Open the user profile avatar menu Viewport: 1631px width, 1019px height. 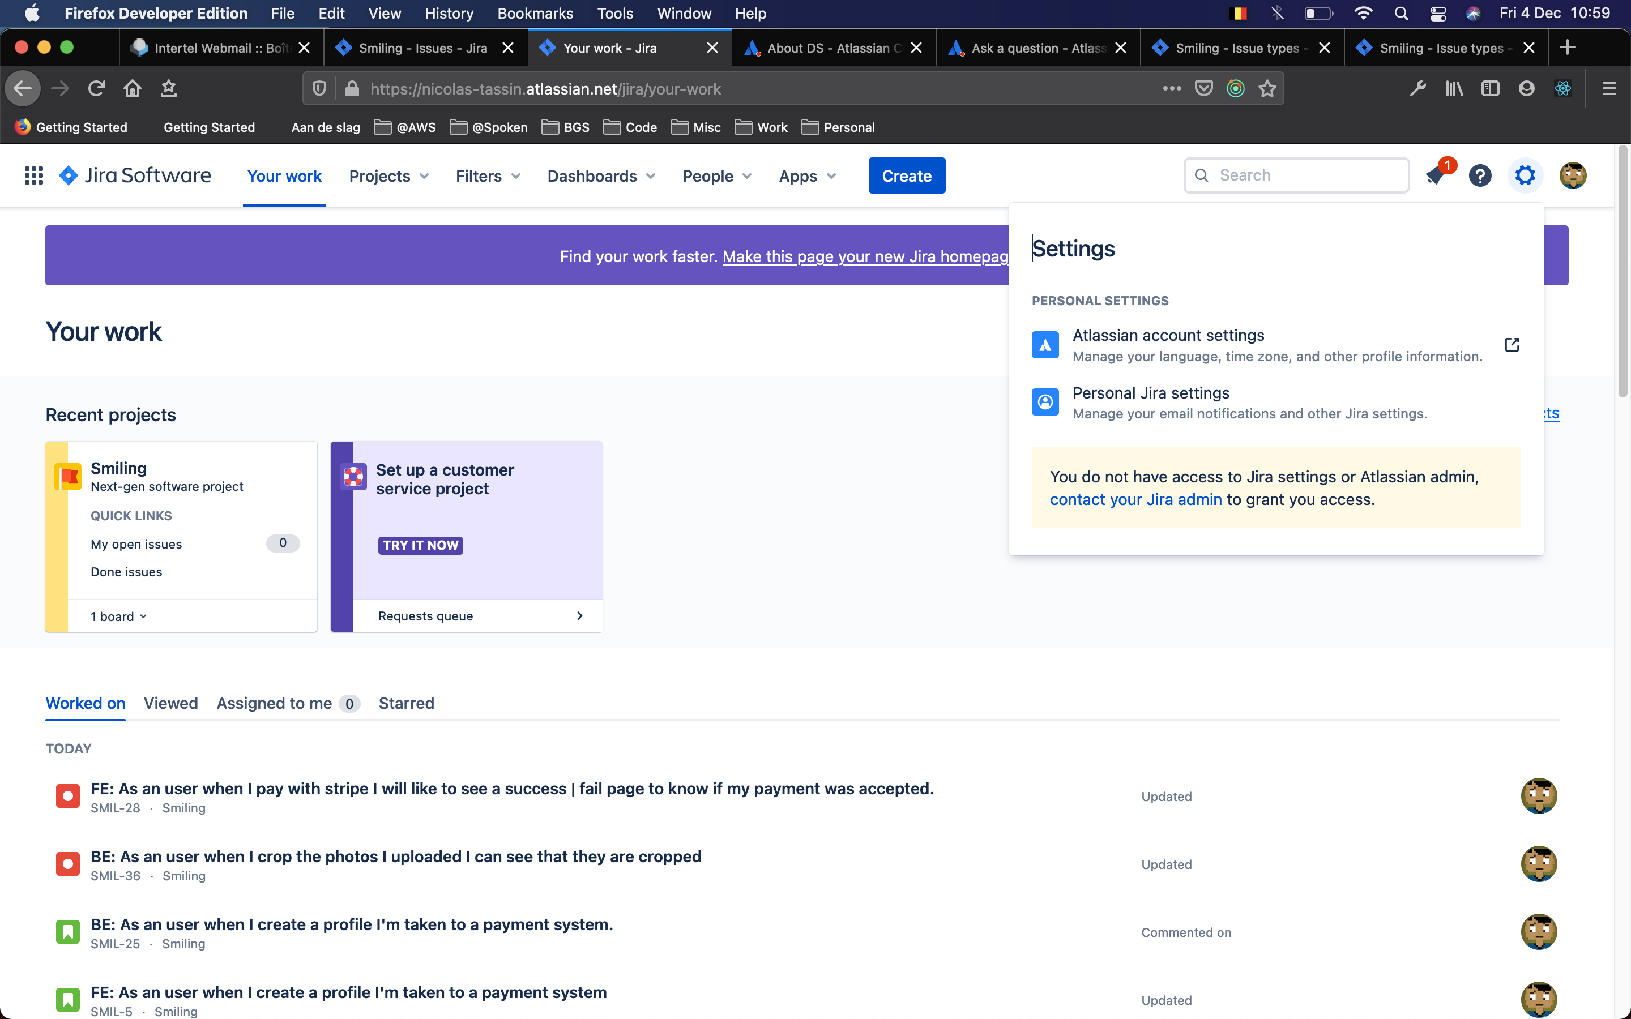click(x=1572, y=176)
